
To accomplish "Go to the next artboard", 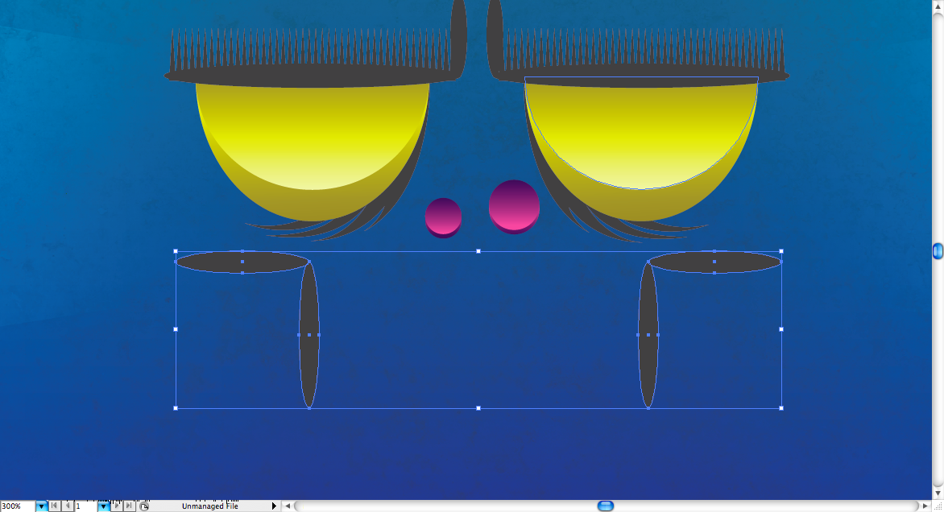I will pos(116,506).
